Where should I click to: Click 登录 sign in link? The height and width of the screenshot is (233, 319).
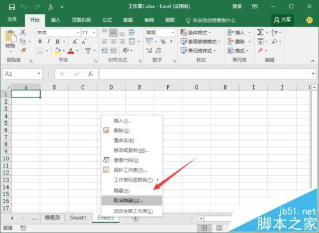(x=237, y=6)
